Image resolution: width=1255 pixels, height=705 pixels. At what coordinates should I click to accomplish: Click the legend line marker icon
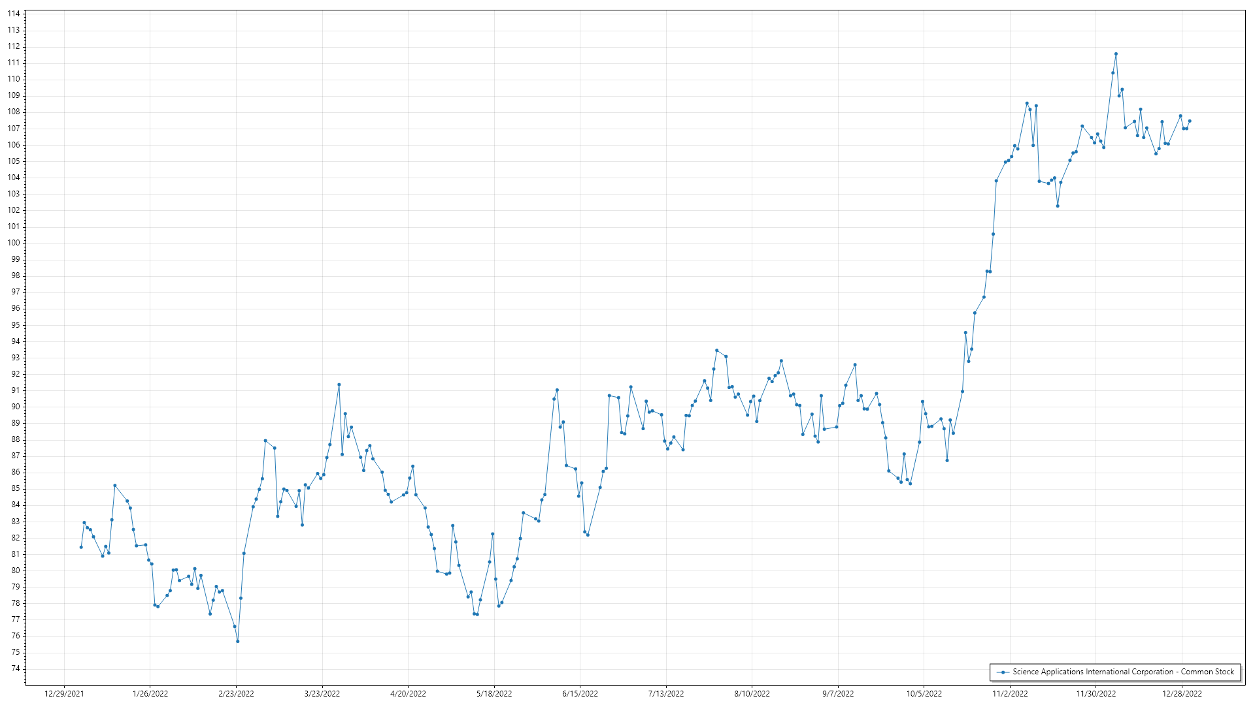tap(1002, 672)
